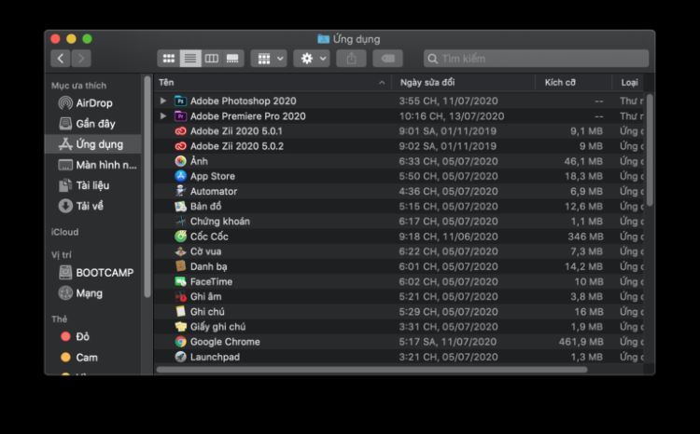Select the Cốc Cốc browser icon
The width and height of the screenshot is (700, 434).
180,237
